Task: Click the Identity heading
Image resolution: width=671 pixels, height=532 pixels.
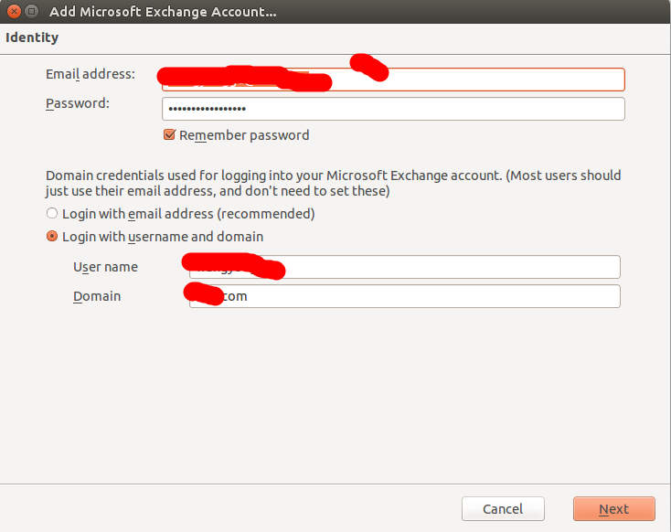Action: pyautogui.click(x=32, y=37)
